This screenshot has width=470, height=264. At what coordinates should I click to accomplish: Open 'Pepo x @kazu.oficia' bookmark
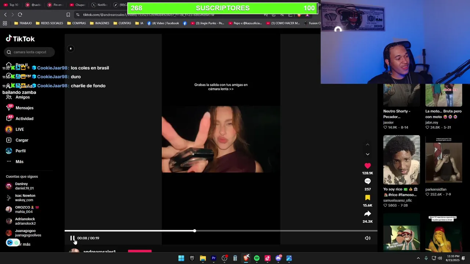(245, 23)
